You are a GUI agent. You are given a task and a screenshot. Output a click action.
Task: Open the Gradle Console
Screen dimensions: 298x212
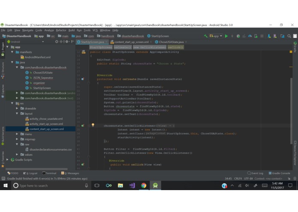[x=279, y=173]
